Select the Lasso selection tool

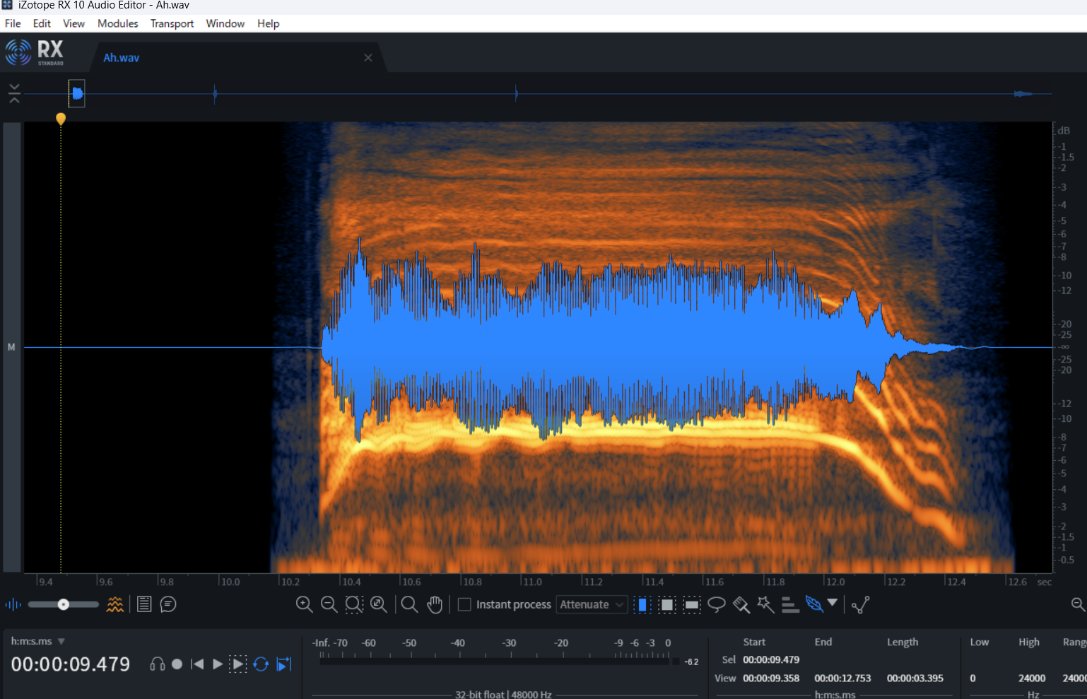tap(716, 604)
